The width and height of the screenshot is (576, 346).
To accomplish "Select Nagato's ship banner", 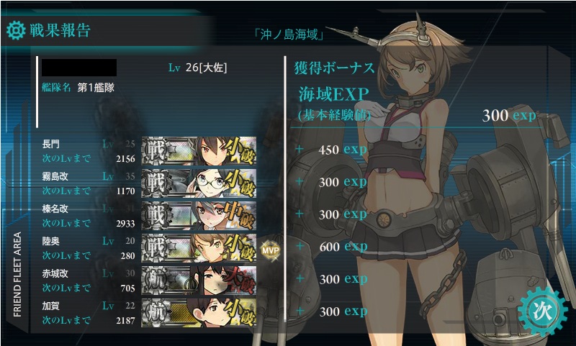I will (x=199, y=151).
